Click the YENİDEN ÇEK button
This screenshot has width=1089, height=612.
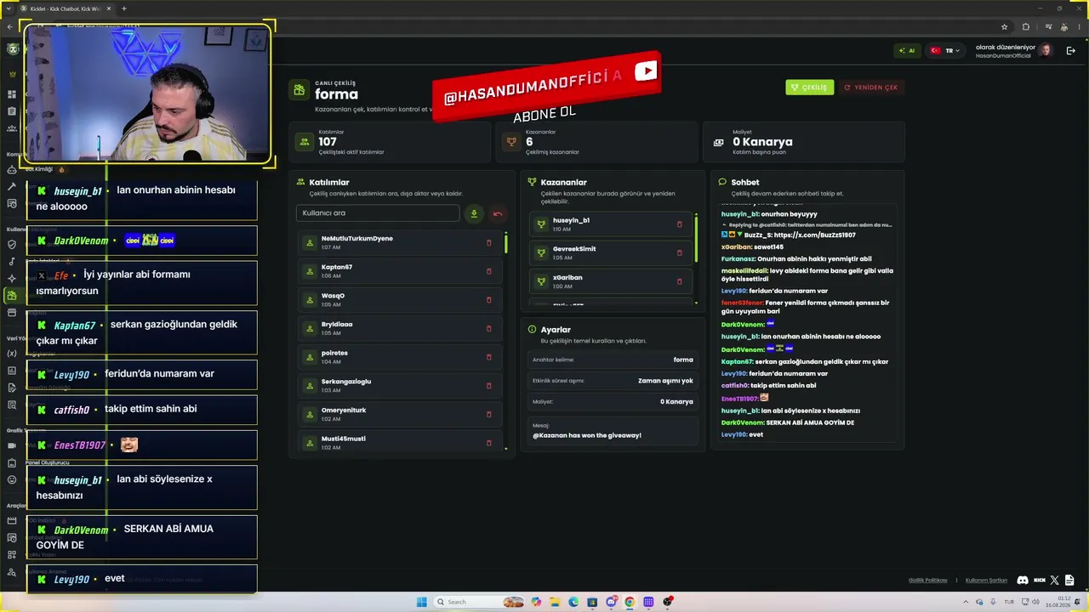click(x=870, y=87)
